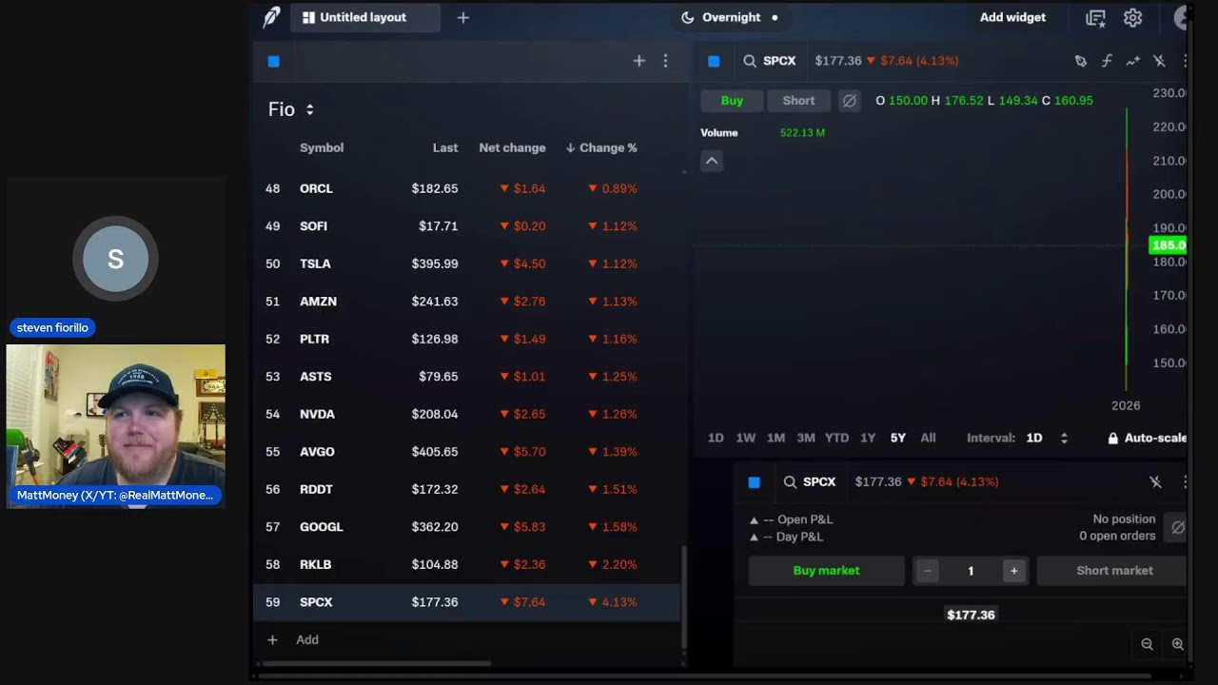Select the NVDA row in the watchlist
1218x685 pixels.
coord(467,414)
